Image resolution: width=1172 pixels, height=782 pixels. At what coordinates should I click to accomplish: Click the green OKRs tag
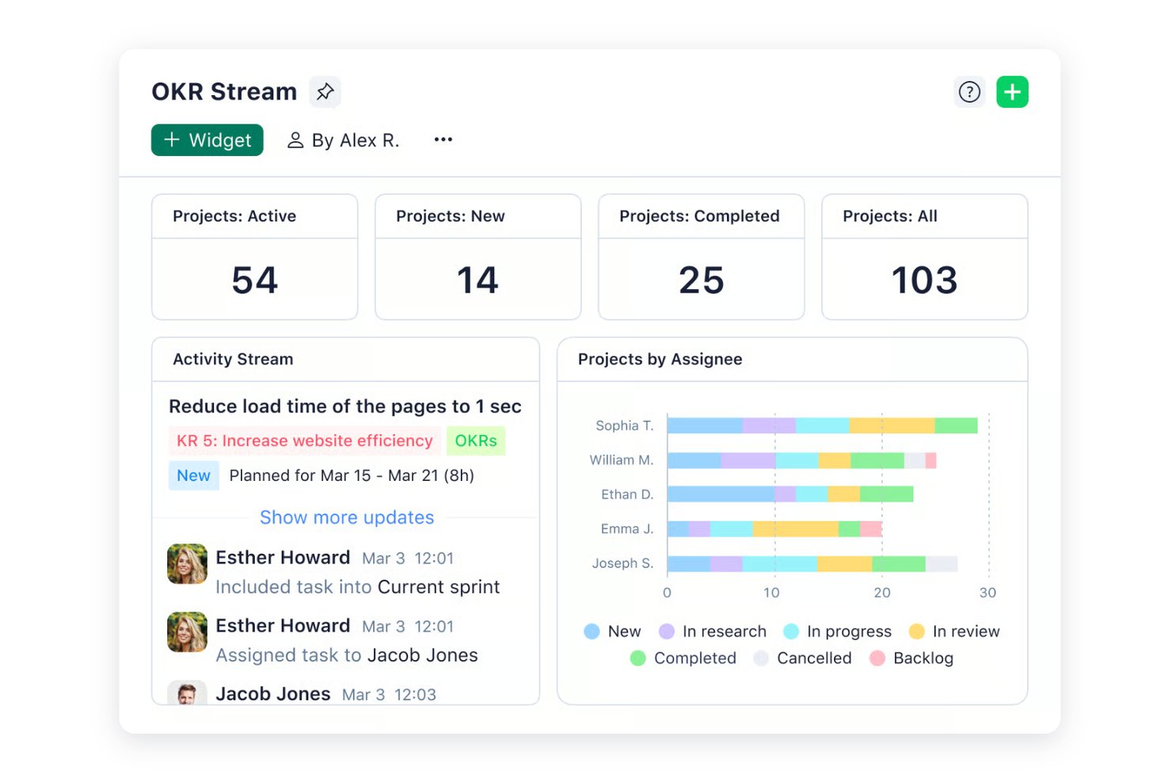click(476, 441)
